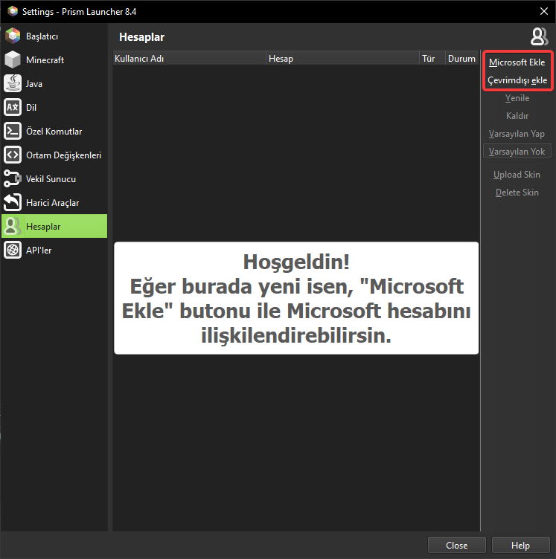The height and width of the screenshot is (559, 556).
Task: Close the Settings window with X
Action: click(544, 11)
